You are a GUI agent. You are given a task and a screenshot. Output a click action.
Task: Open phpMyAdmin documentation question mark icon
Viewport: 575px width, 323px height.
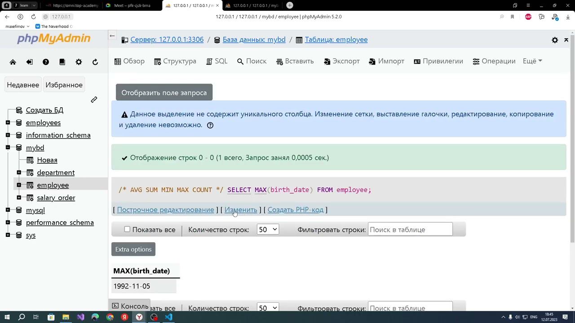point(46,62)
